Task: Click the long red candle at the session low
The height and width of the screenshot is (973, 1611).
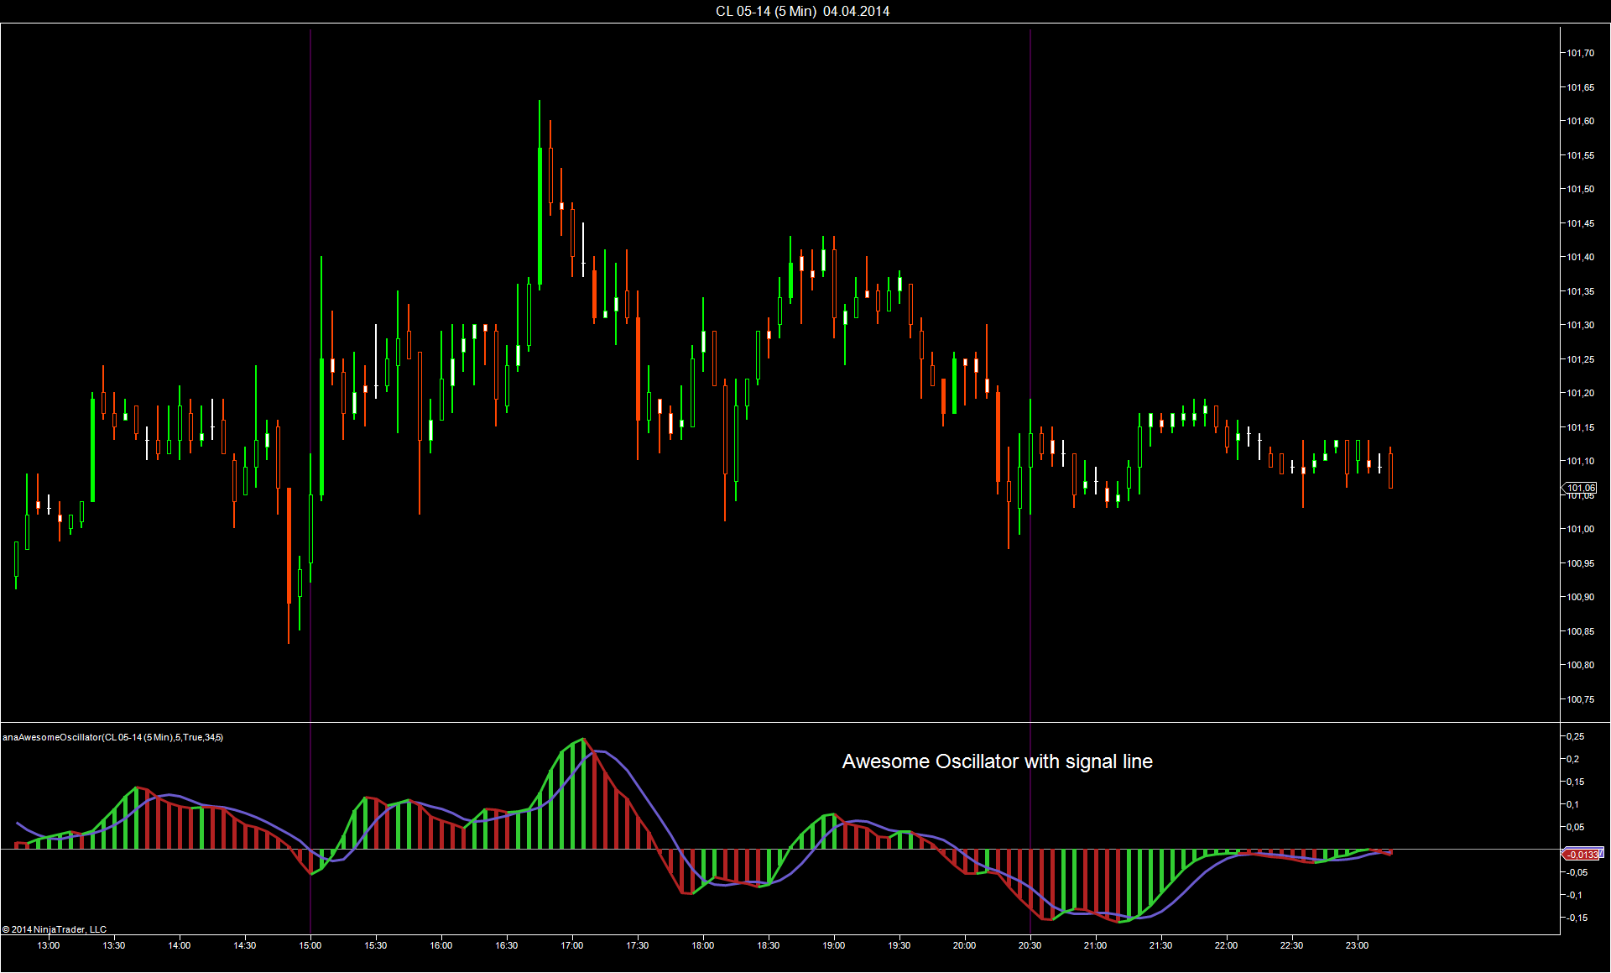Action: click(x=289, y=546)
